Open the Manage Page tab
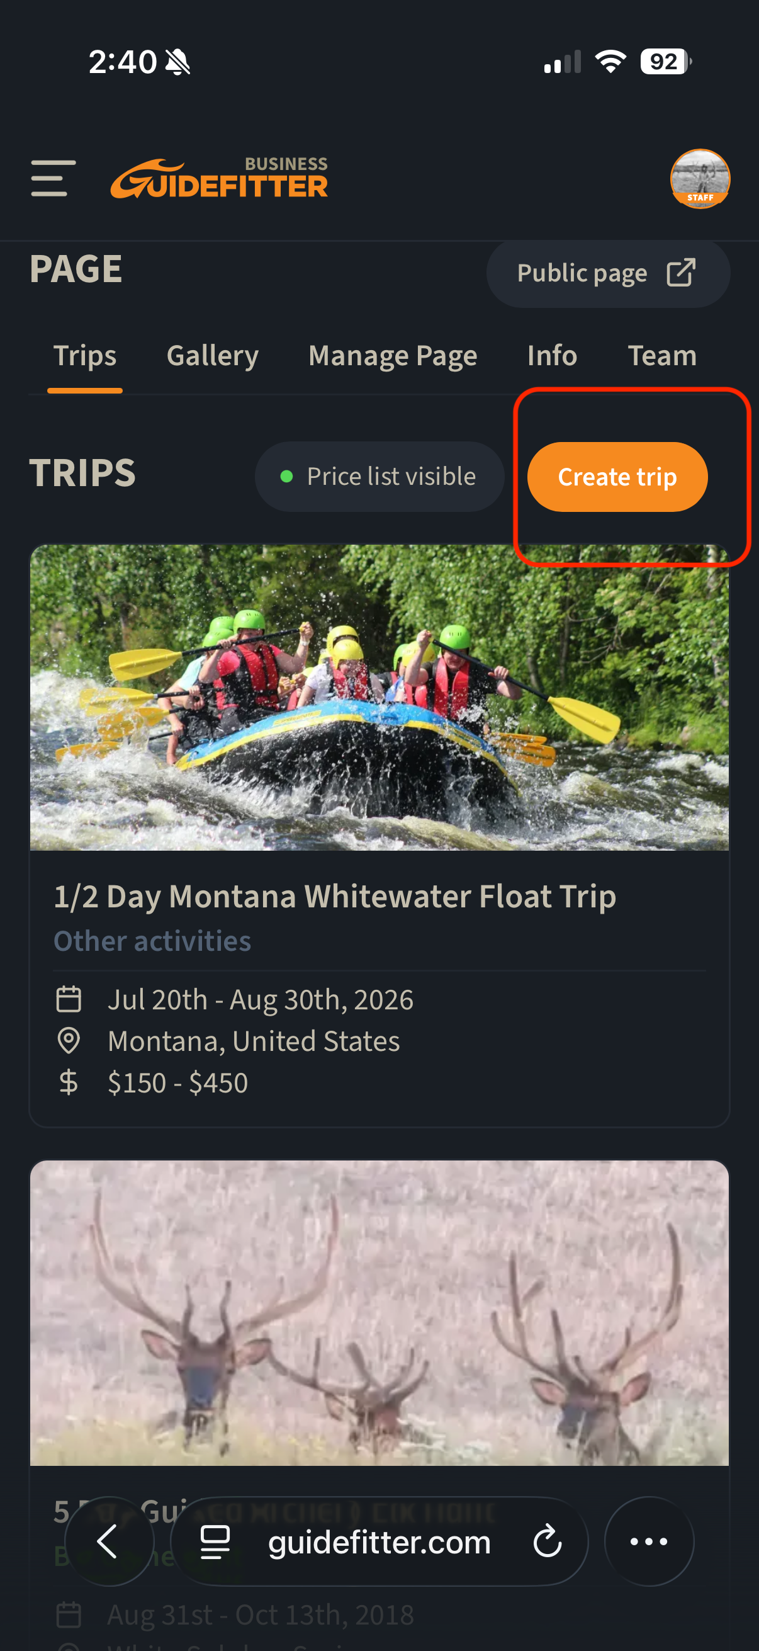This screenshot has height=1651, width=759. [x=392, y=356]
